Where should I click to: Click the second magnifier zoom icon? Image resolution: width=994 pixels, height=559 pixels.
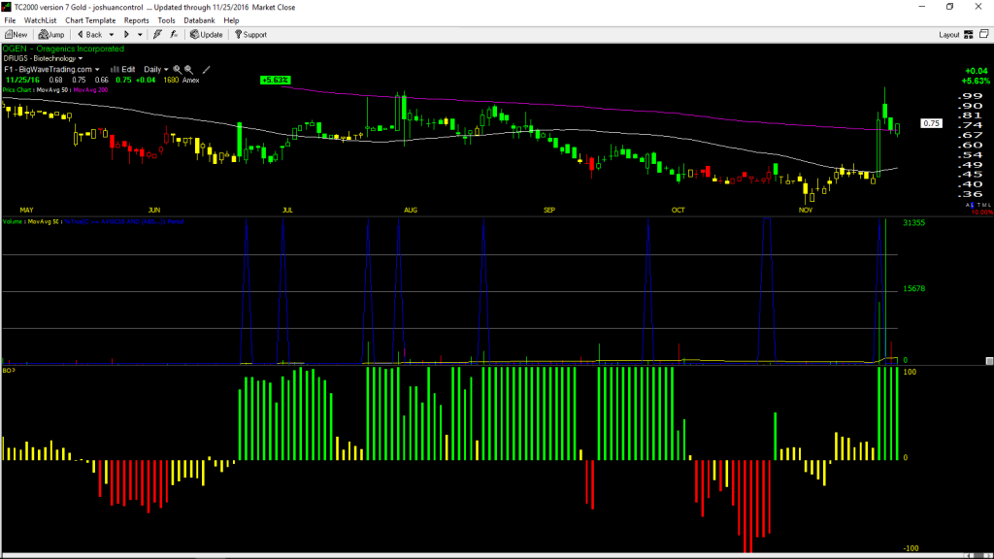[x=189, y=70]
